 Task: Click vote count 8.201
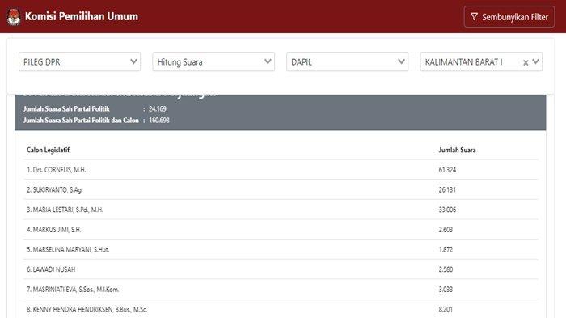tap(446, 309)
